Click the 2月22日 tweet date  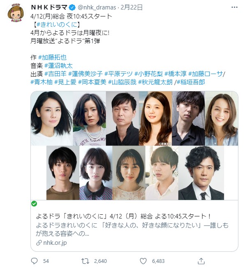click(132, 7)
